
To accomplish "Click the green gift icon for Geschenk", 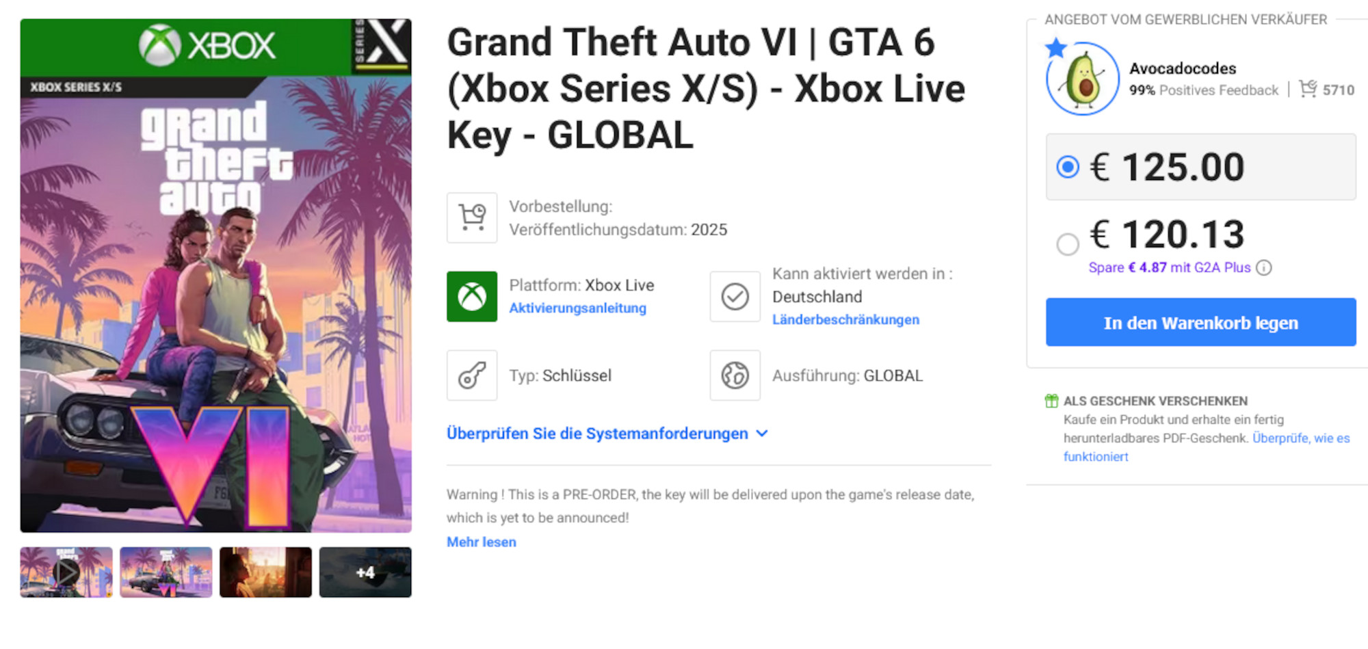I will (1051, 401).
